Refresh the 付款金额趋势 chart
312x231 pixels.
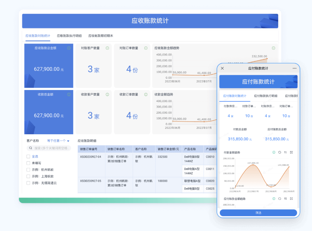click(280, 152)
